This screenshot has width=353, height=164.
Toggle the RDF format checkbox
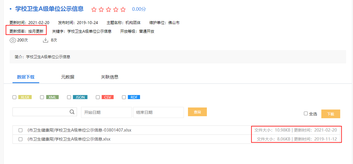(x=124, y=97)
